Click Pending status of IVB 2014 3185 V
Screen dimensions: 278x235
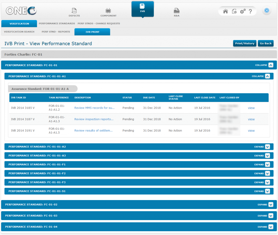(128, 108)
